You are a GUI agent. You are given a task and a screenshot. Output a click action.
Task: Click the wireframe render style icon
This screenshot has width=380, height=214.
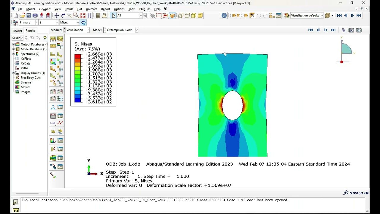coord(180,15)
